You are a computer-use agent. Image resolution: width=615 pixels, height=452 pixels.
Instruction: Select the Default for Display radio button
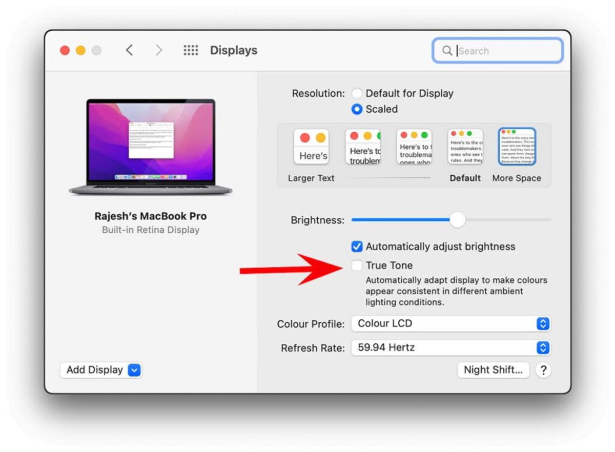357,93
